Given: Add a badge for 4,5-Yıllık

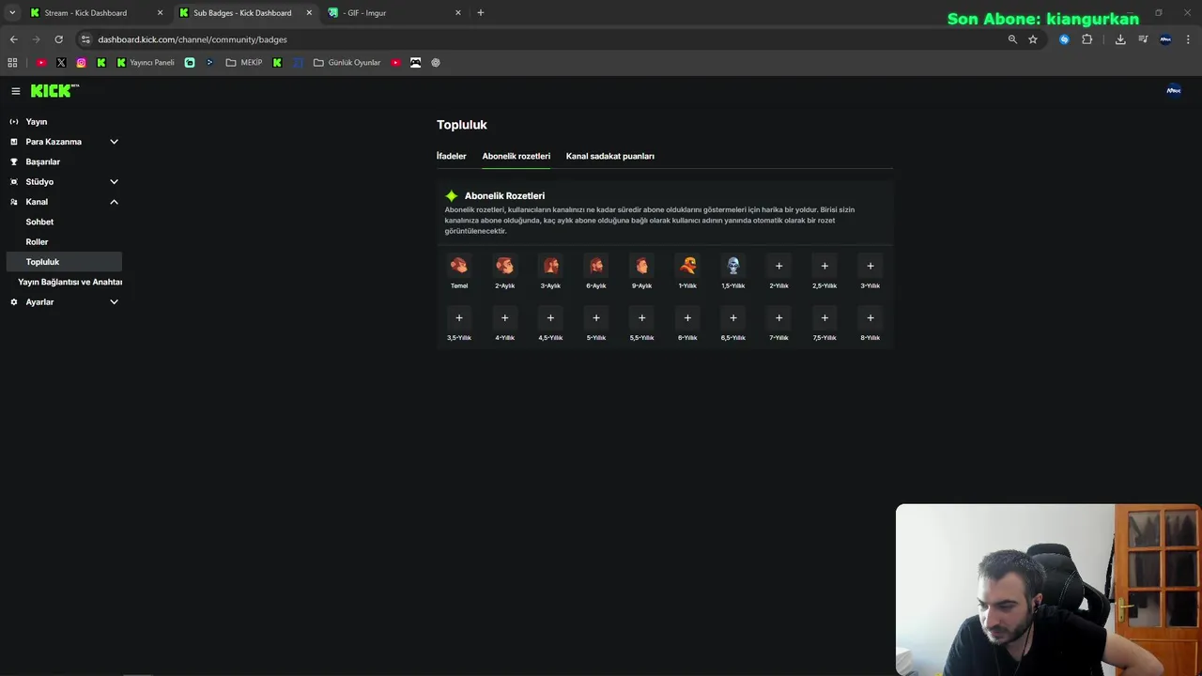Looking at the screenshot, I should 550,317.
